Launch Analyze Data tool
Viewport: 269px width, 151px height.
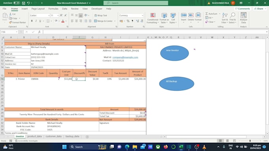coord(243,18)
